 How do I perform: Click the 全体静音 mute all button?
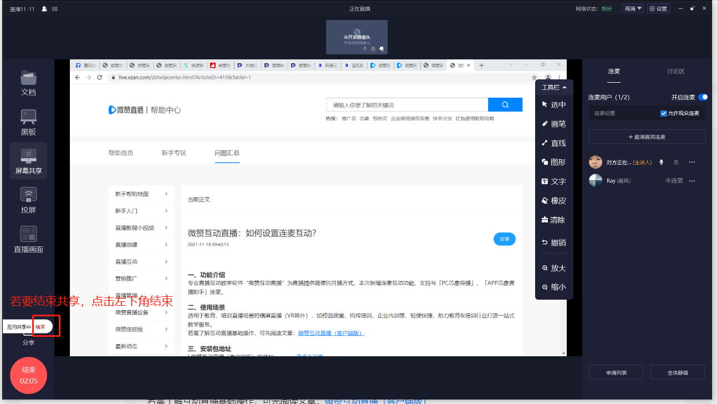[678, 372]
